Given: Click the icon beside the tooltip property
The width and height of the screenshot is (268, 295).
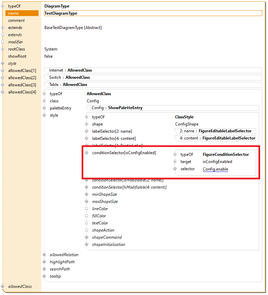Looking at the screenshot, I should [x=44, y=276].
